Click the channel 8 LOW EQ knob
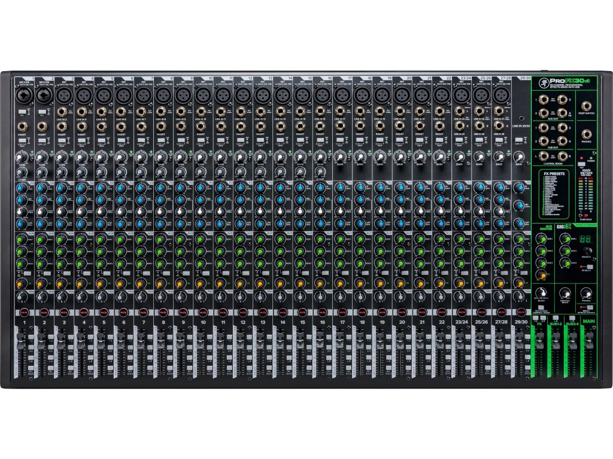 [160, 224]
